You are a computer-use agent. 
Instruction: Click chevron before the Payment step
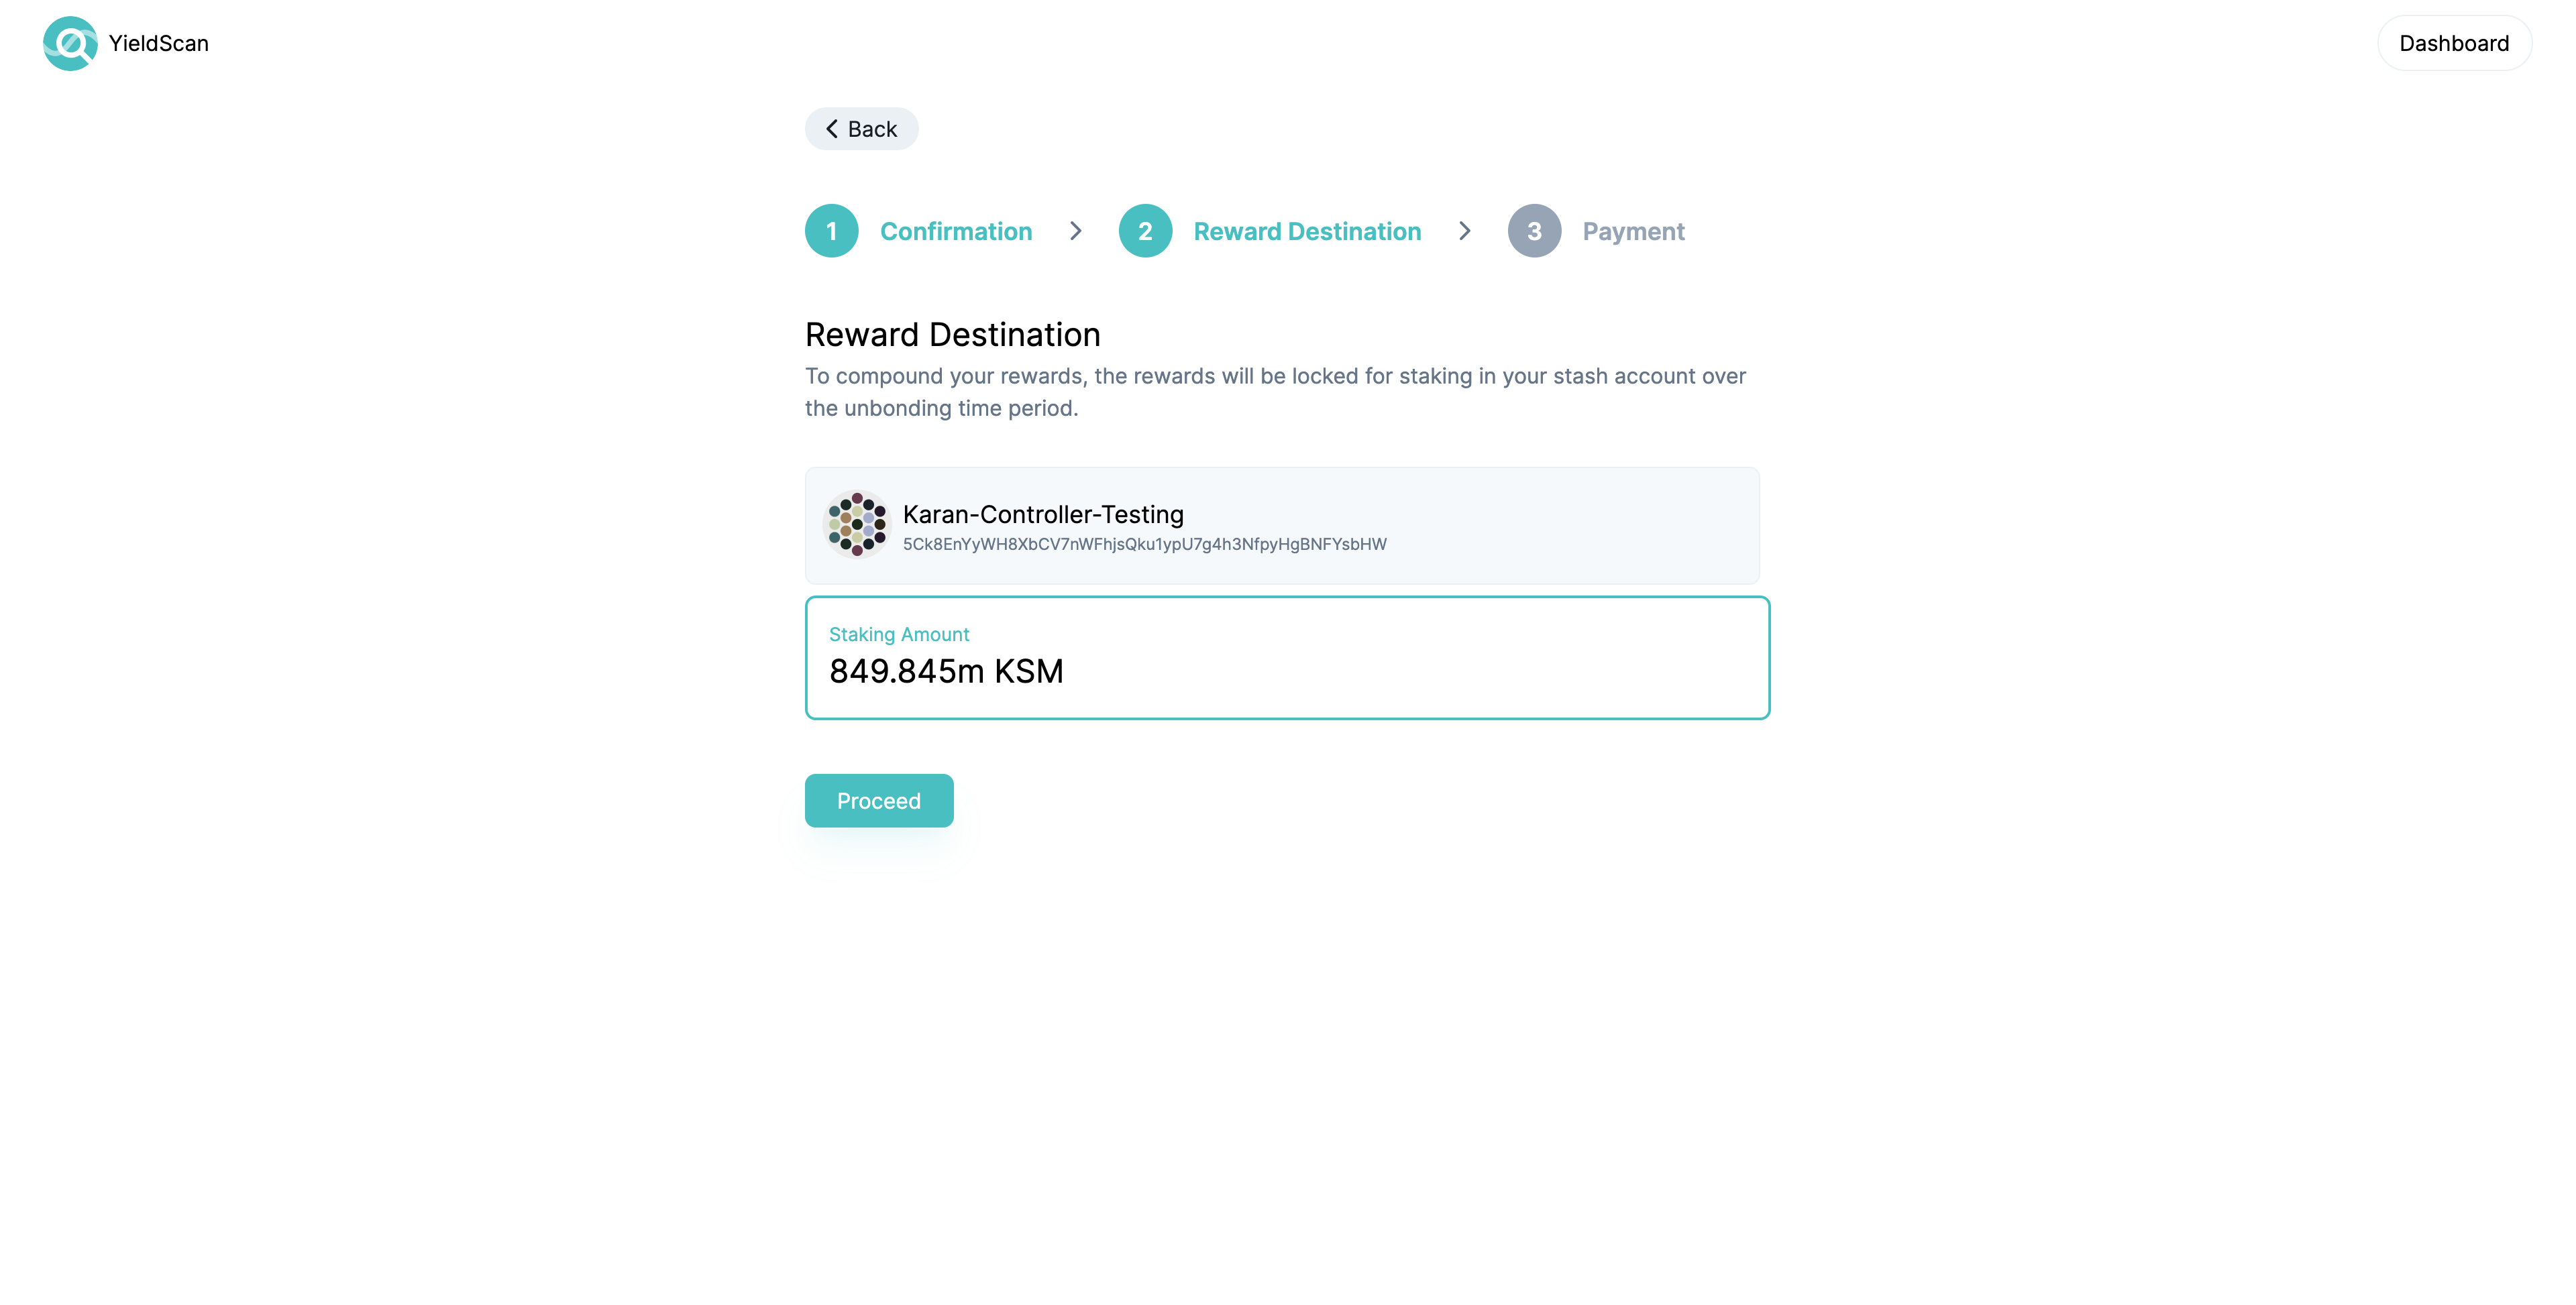[x=1464, y=231]
